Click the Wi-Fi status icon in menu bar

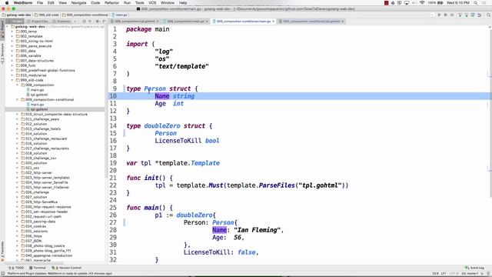422,3
